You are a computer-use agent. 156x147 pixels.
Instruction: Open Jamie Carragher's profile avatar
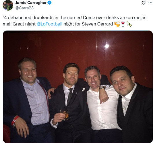(x=8, y=5)
